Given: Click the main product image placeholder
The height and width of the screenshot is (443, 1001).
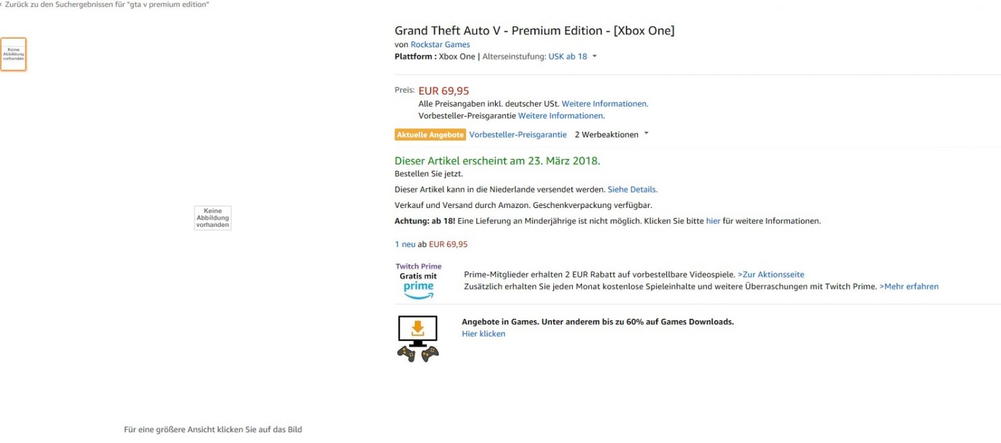Looking at the screenshot, I should pyautogui.click(x=212, y=218).
